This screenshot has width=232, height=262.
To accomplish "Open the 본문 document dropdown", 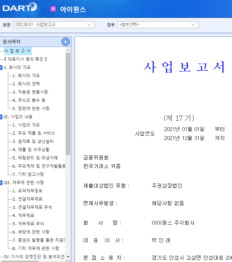I will pyautogui.click(x=54, y=25).
